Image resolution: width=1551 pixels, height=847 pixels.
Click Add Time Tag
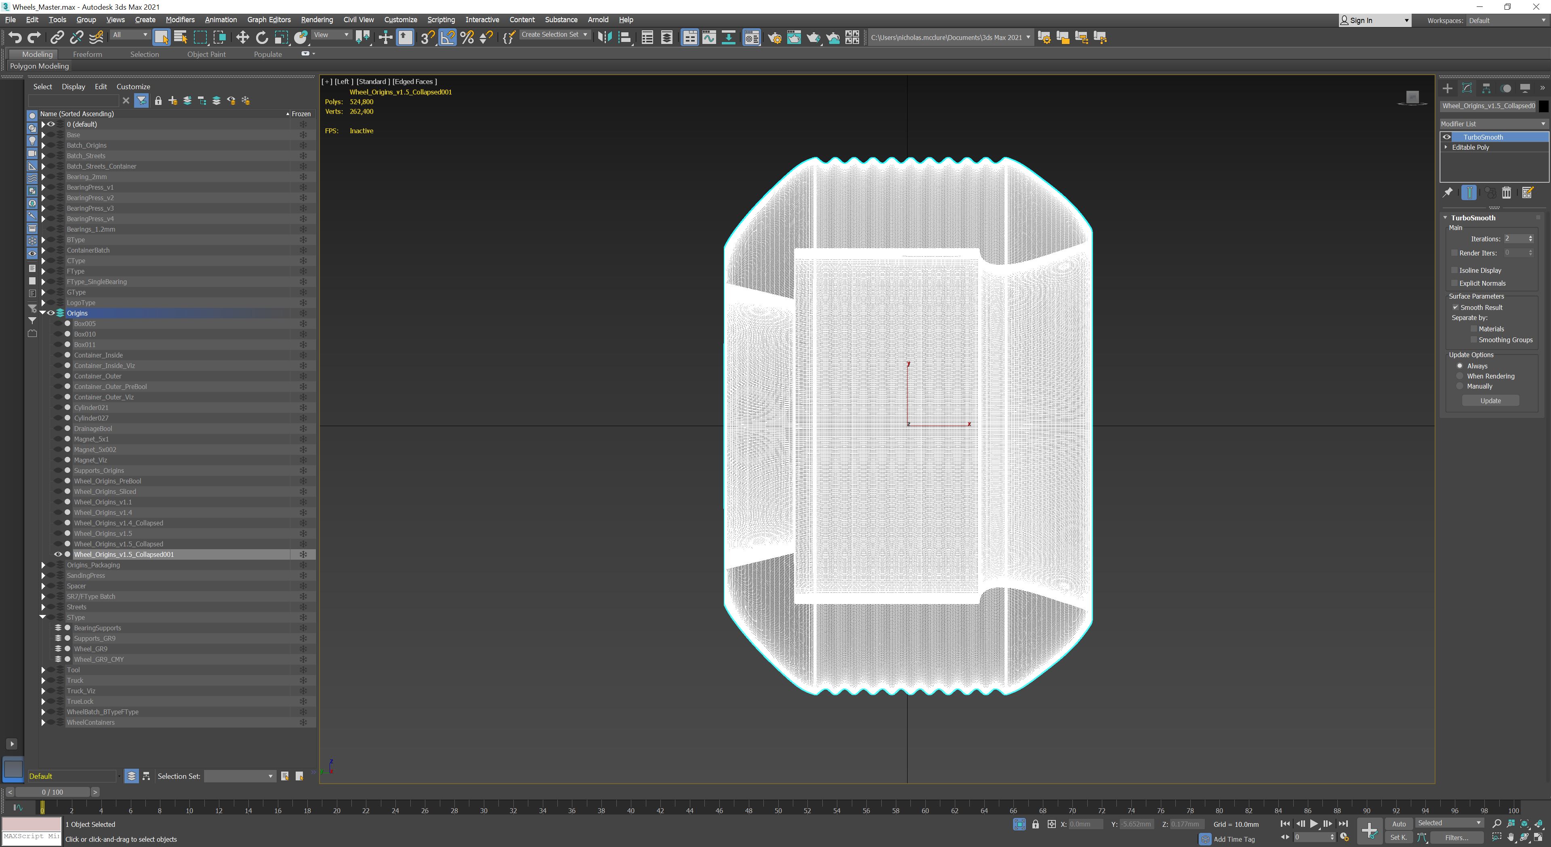pos(1234,839)
